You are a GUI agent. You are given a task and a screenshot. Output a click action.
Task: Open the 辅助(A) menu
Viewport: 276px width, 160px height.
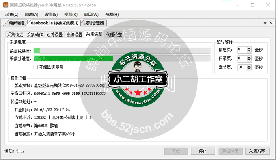coord(32,15)
